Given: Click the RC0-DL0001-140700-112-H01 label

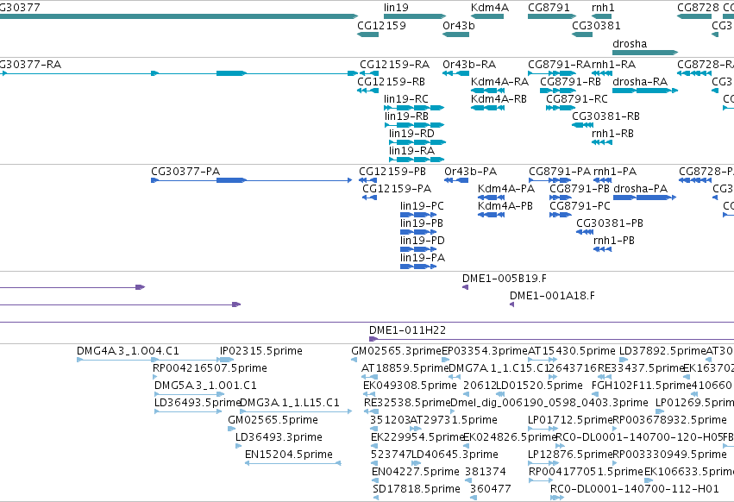Looking at the screenshot, I should [635, 489].
